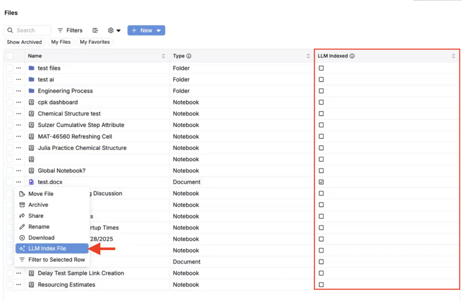The height and width of the screenshot is (301, 462).
Task: Expand the New button dropdown arrow
Action: [158, 30]
